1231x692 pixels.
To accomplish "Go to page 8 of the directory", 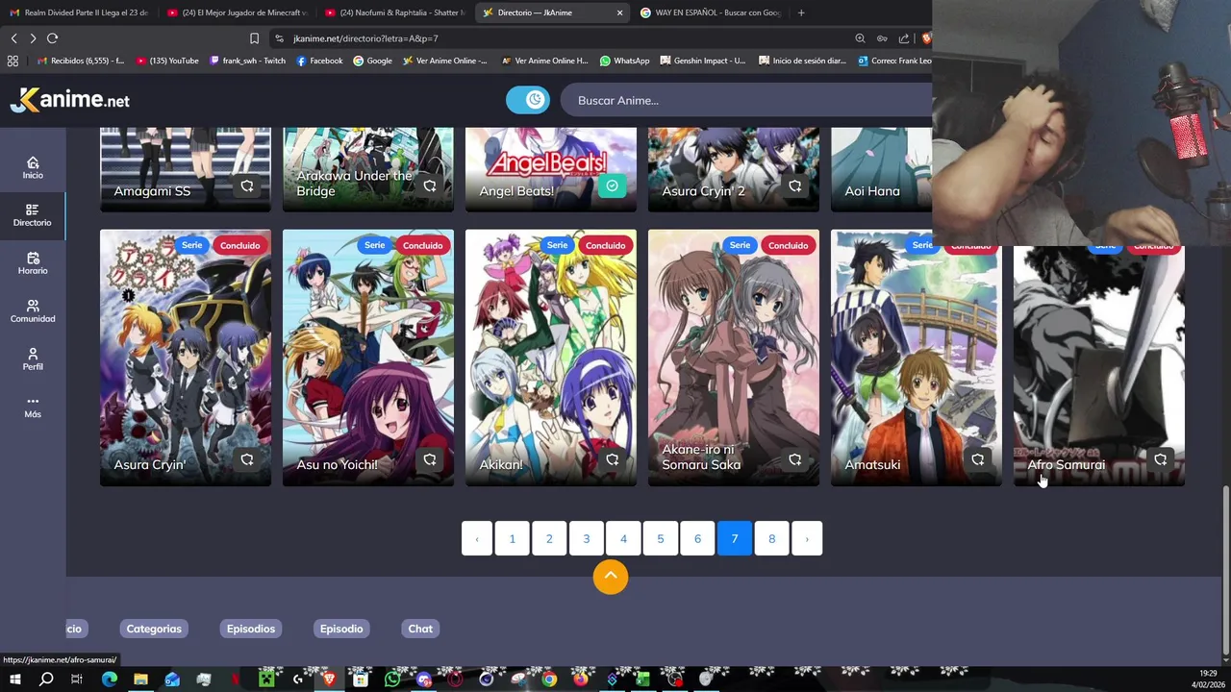I will pyautogui.click(x=771, y=539).
